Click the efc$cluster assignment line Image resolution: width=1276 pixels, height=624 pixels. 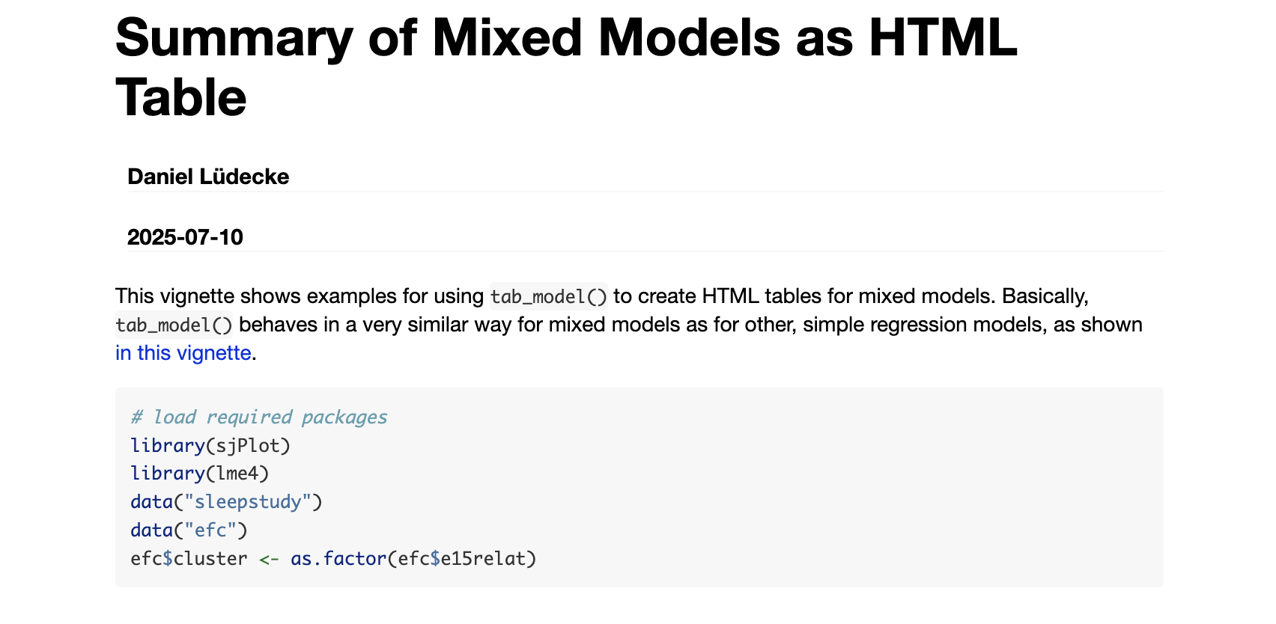coord(189,559)
